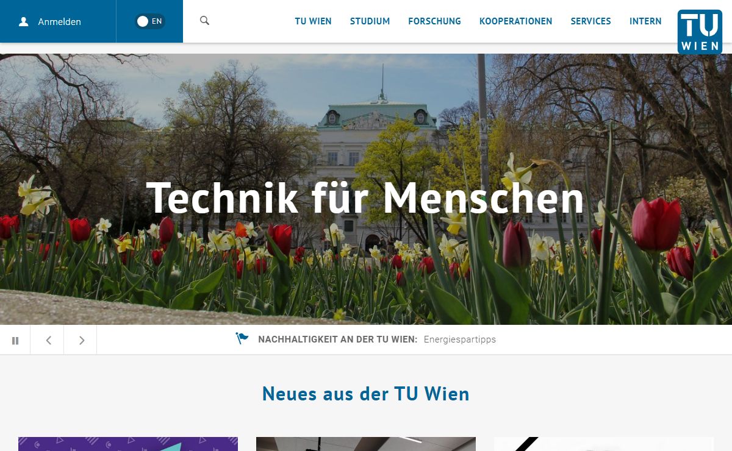This screenshot has width=732, height=451.
Task: Open the purple news card thumbnail
Action: (x=128, y=444)
